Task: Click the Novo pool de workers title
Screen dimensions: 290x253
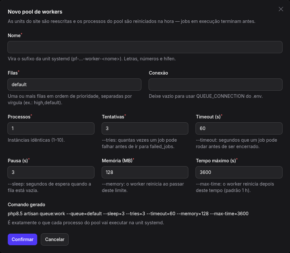Action: (x=35, y=12)
